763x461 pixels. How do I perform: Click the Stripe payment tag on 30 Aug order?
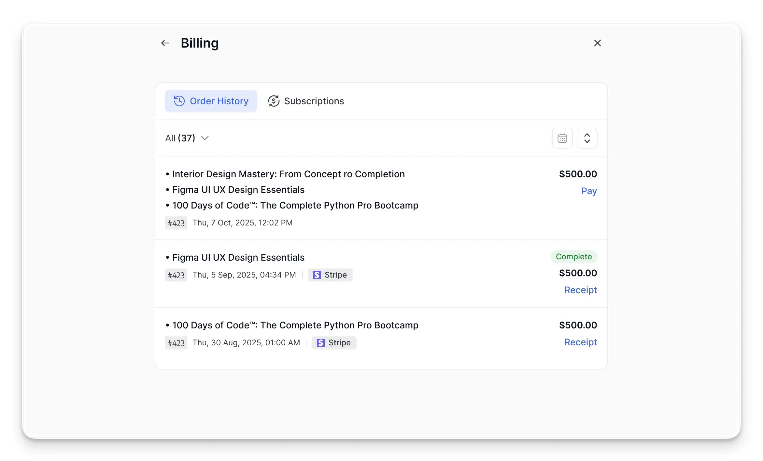334,343
